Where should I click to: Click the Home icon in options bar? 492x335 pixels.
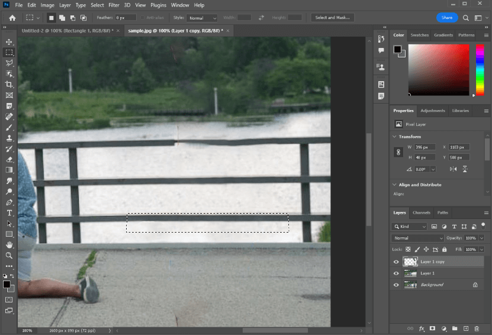pyautogui.click(x=12, y=18)
